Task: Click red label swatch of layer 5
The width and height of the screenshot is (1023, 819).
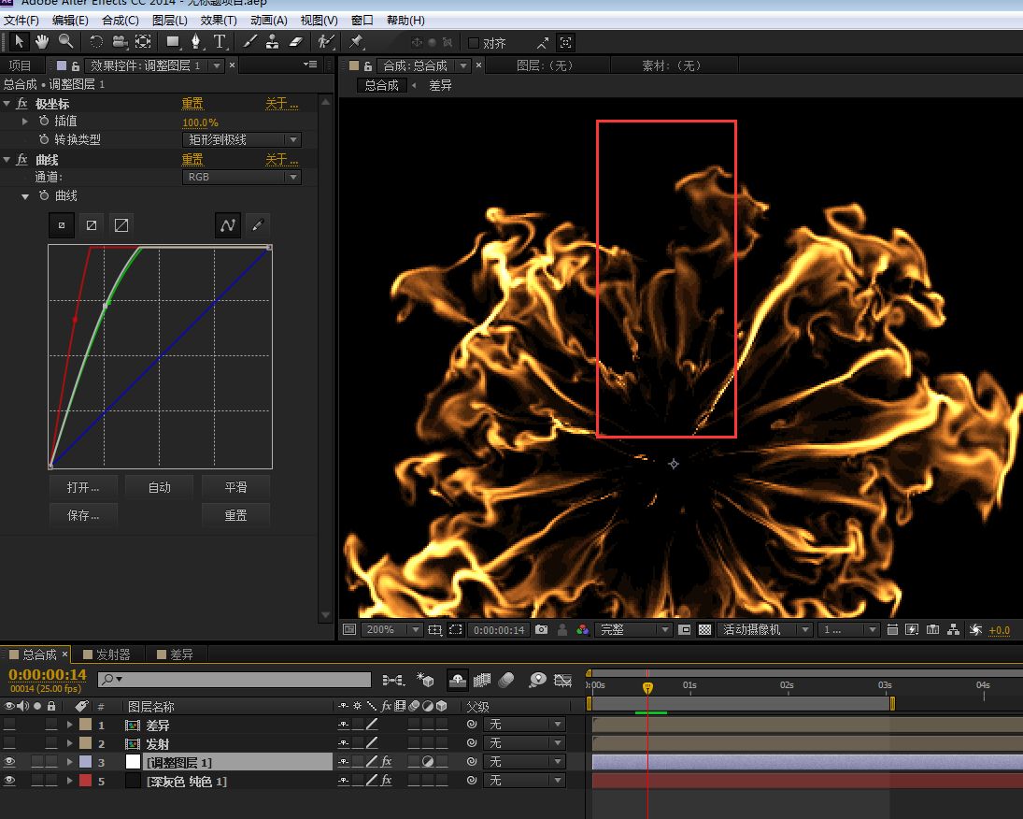Action: [85, 781]
